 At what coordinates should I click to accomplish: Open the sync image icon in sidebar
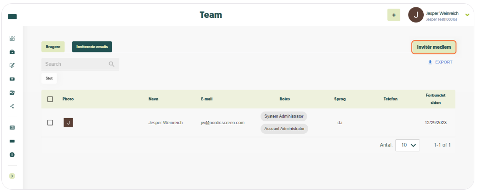(12, 92)
